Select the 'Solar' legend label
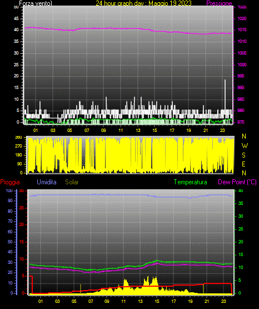259x309 pixels. 72,182
